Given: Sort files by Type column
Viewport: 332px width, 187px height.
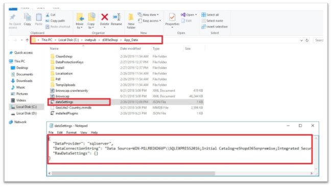Looking at the screenshot, I should click(156, 49).
